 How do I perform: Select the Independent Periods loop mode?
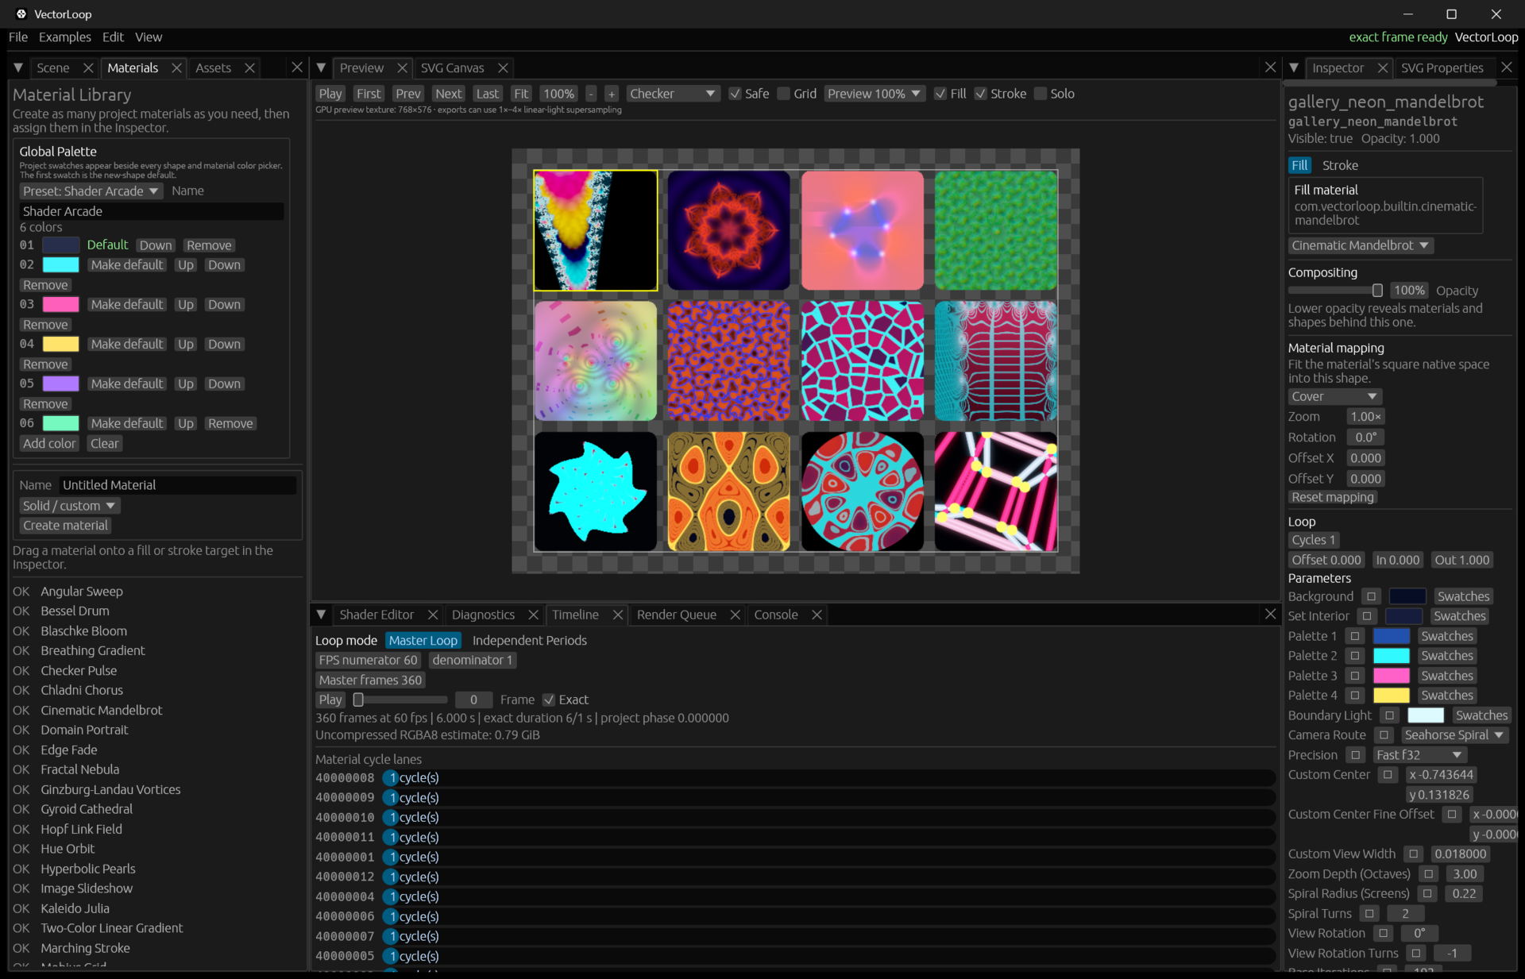click(529, 641)
